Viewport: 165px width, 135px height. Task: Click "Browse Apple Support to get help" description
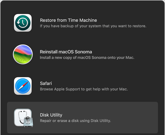tap(84, 89)
